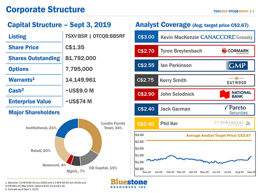Select Phil Ker's C$2.40 target price box
The image size is (258, 193).
point(147,124)
